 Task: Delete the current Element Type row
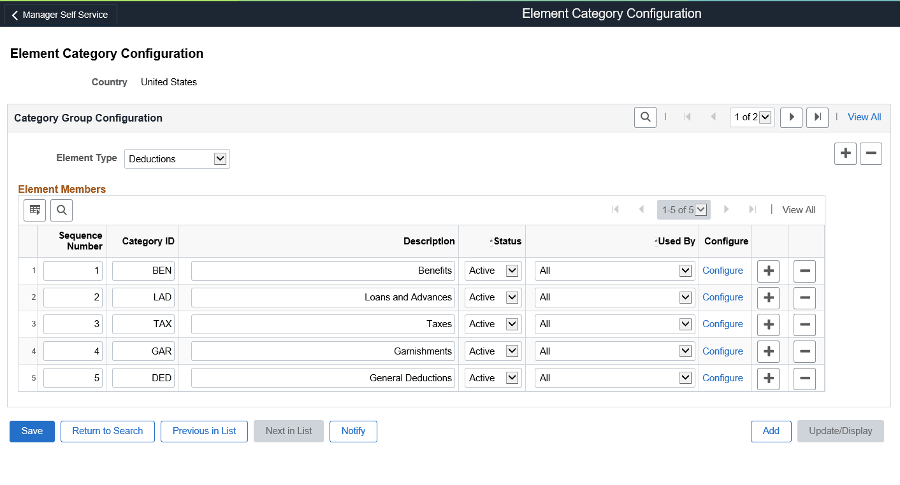(x=871, y=153)
